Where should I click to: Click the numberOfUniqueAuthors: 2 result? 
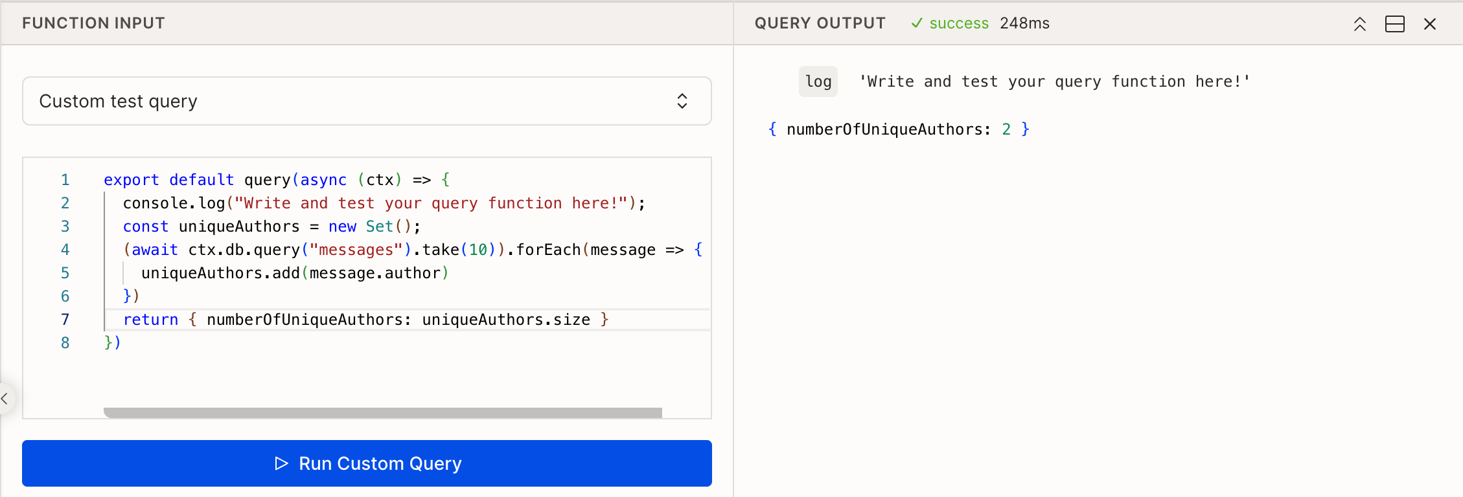[x=899, y=129]
